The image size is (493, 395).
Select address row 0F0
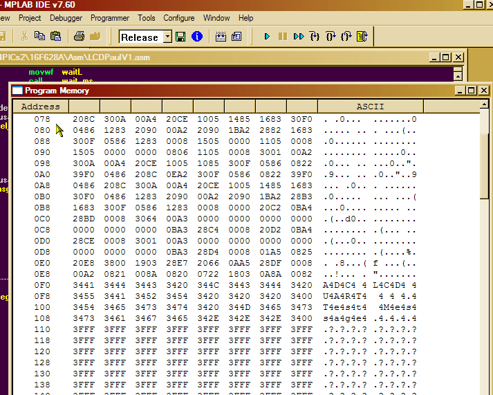click(x=42, y=285)
